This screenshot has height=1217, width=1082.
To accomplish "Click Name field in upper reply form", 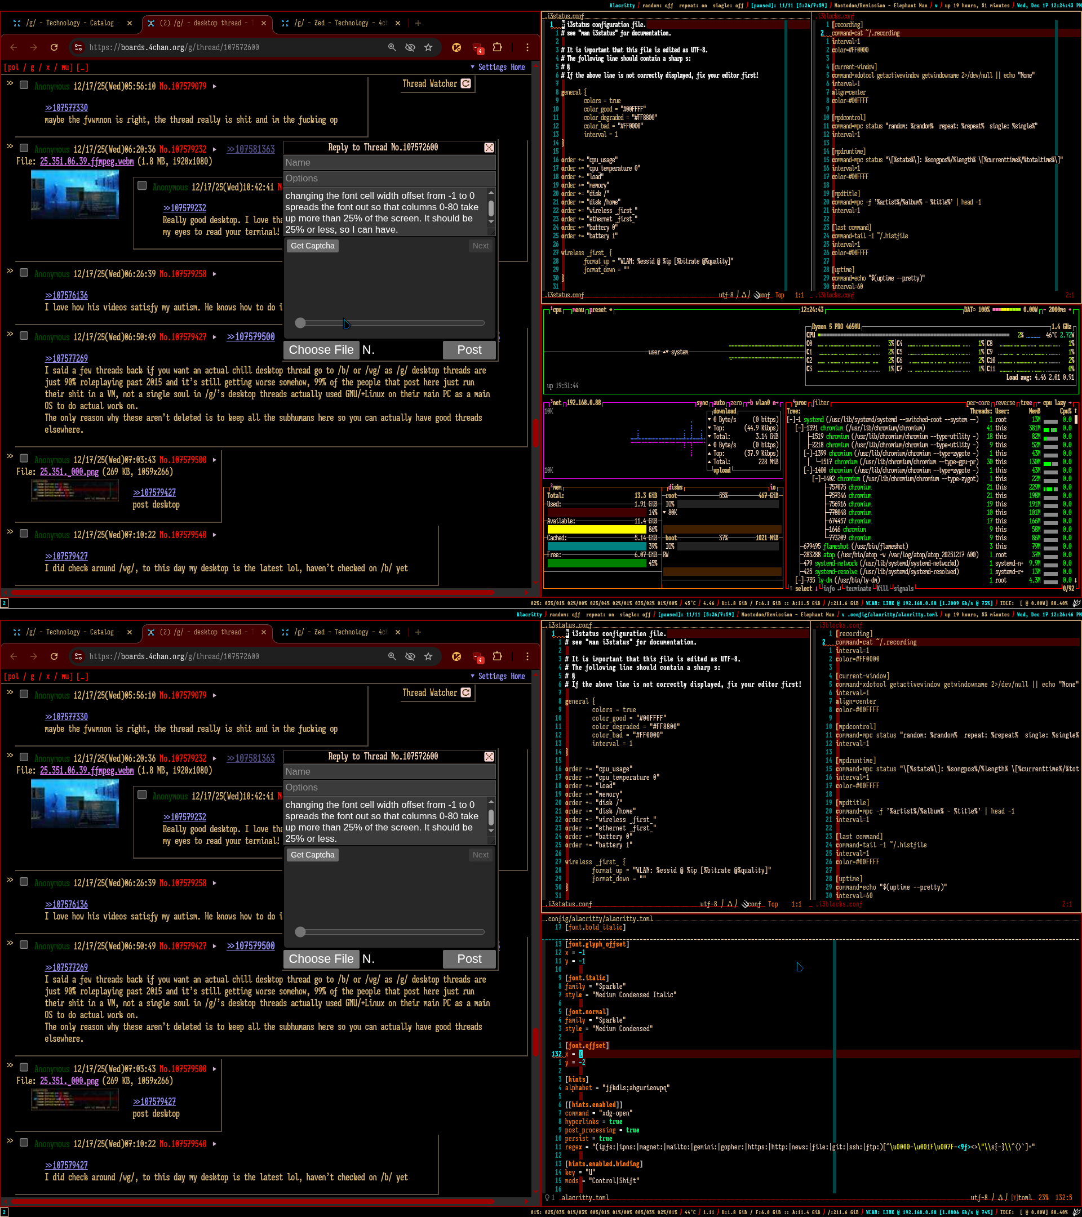I will click(x=389, y=162).
